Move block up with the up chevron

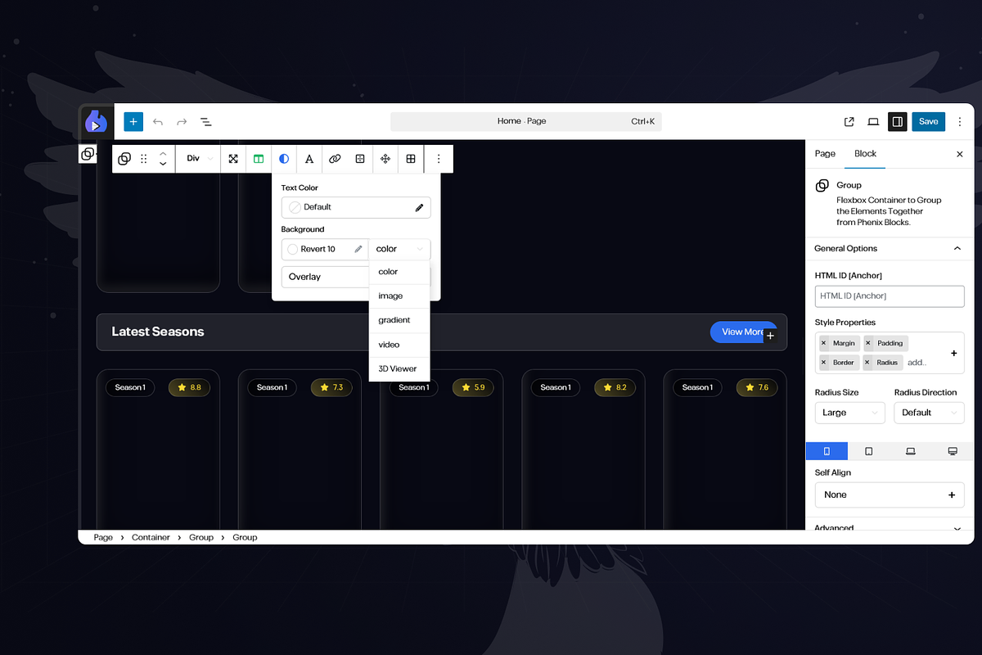click(x=163, y=153)
